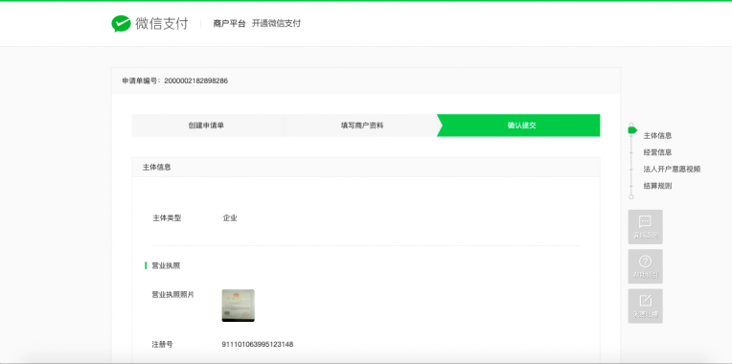Click application number 2000002182898286
This screenshot has height=364, width=732.
[x=195, y=80]
